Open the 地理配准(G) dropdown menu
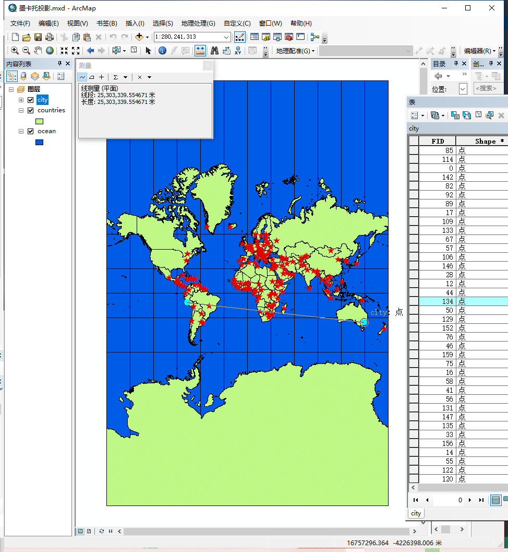The width and height of the screenshot is (508, 552). click(295, 51)
